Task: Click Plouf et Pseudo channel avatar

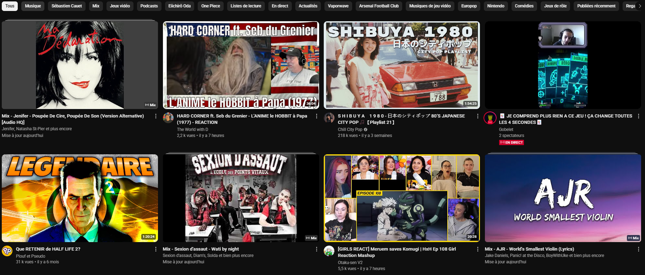Action: tap(7, 251)
